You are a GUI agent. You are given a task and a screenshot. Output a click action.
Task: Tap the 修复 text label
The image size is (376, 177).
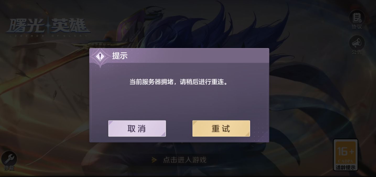coord(9,168)
